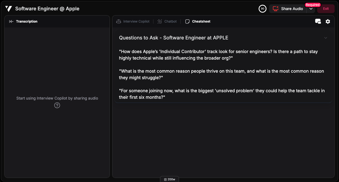
Task: Select the Cheatsheet tab label
Action: [x=201, y=21]
